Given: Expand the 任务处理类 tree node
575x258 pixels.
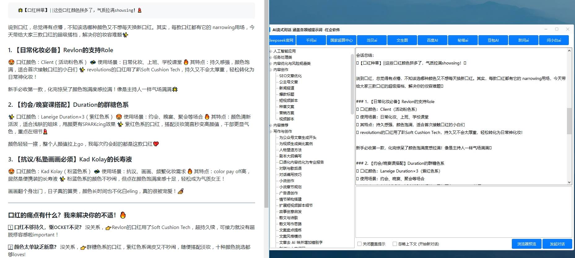Looking at the screenshot, I should point(271,57).
